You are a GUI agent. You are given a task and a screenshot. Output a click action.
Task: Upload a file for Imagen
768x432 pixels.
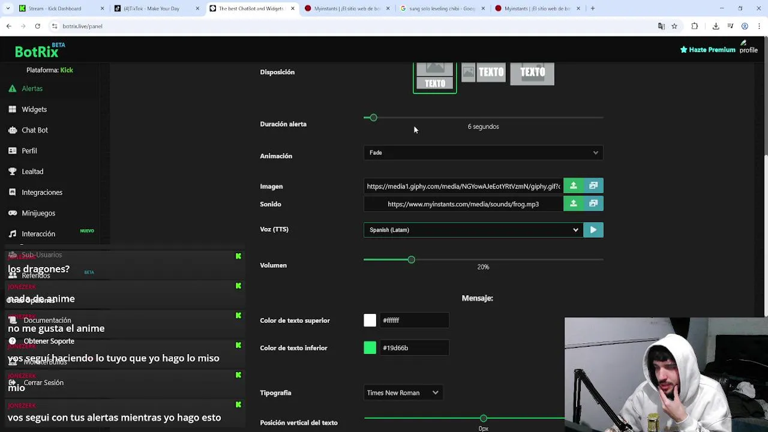[x=573, y=186]
